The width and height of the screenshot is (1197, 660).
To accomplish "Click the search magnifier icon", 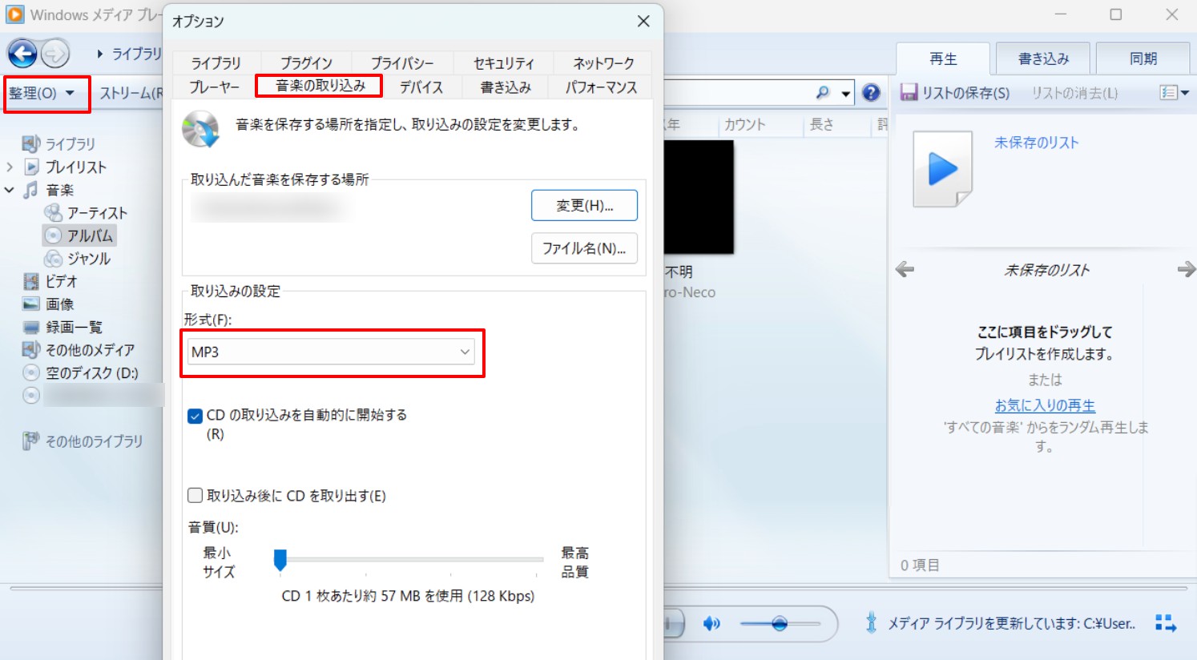I will point(823,93).
